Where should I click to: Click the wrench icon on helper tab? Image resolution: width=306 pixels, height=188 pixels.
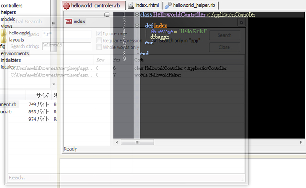coord(168,5)
